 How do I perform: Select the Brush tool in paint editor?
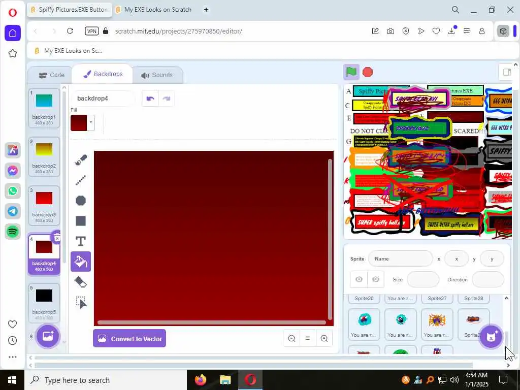[81, 160]
